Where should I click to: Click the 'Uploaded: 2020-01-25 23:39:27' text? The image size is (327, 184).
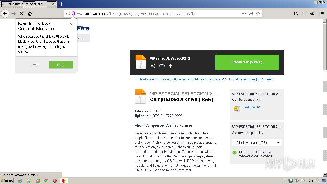coord(159,116)
